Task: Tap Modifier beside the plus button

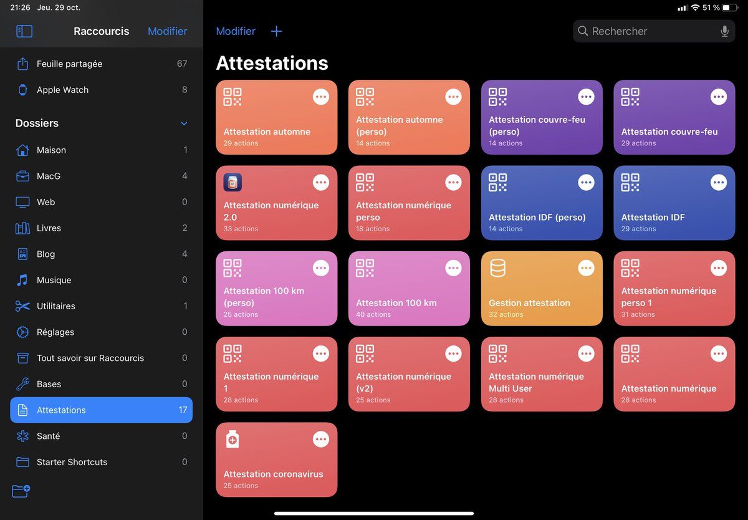Action: (236, 31)
